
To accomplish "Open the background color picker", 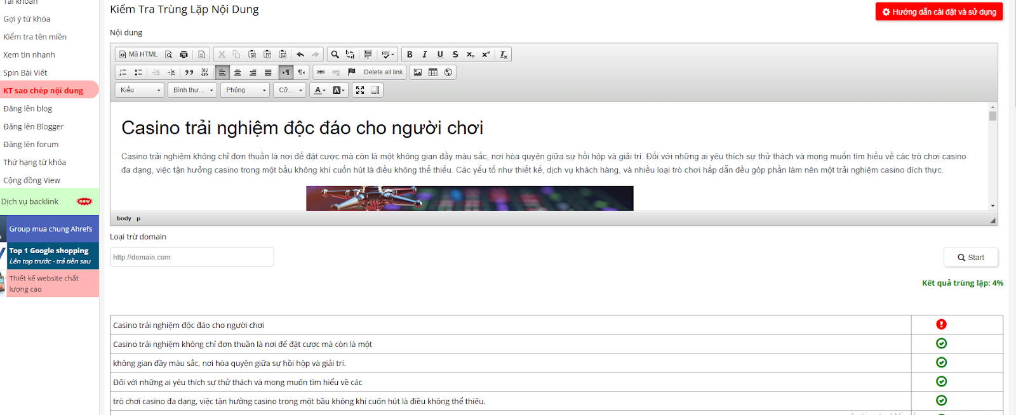I will click(x=338, y=90).
